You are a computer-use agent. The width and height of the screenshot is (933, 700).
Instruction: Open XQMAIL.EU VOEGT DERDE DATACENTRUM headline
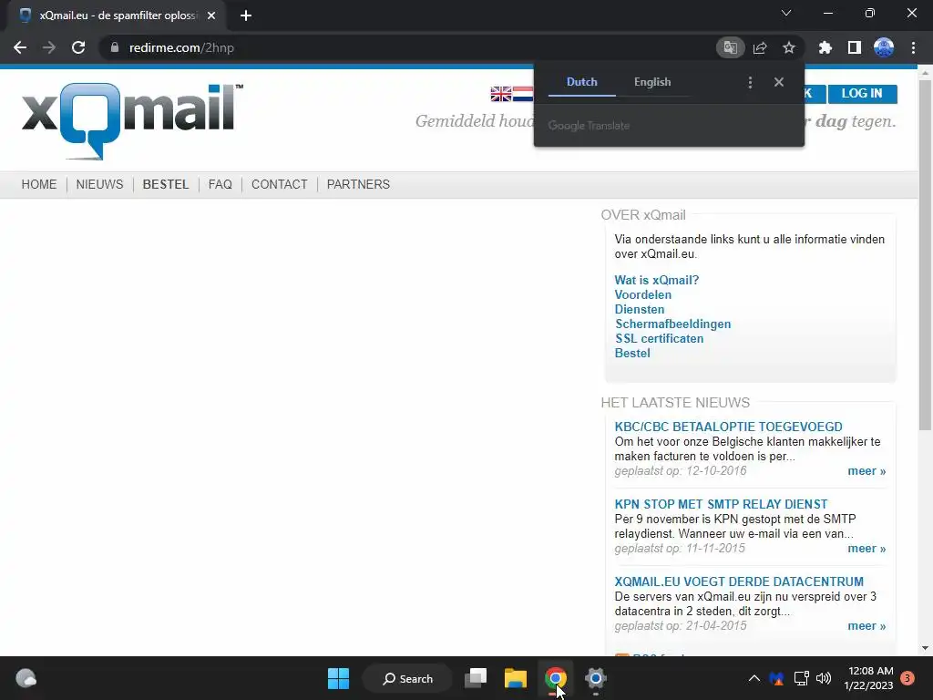click(739, 582)
